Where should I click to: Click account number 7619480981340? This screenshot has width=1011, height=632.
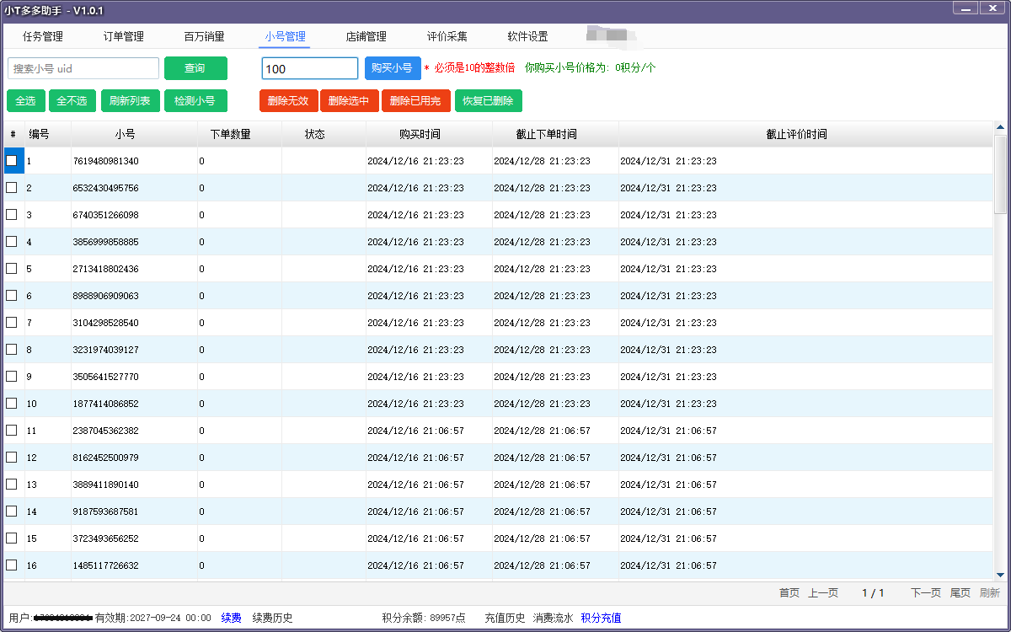pyautogui.click(x=106, y=161)
